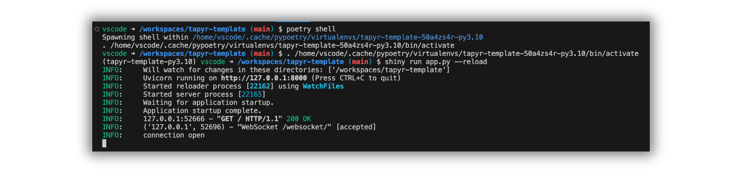
Task: Click the 127.0.0.1:52666 client address
Action: 174,119
